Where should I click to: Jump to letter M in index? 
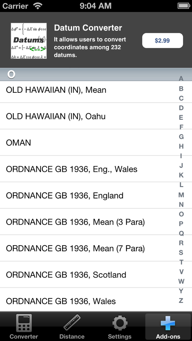pos(181,195)
